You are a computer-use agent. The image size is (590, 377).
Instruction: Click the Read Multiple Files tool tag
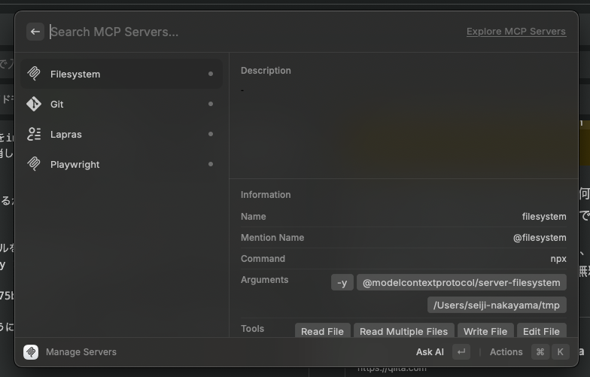[404, 331]
